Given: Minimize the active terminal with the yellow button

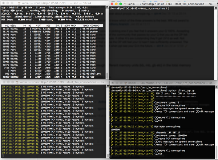Looking at the screenshot, I should coord(116,4).
